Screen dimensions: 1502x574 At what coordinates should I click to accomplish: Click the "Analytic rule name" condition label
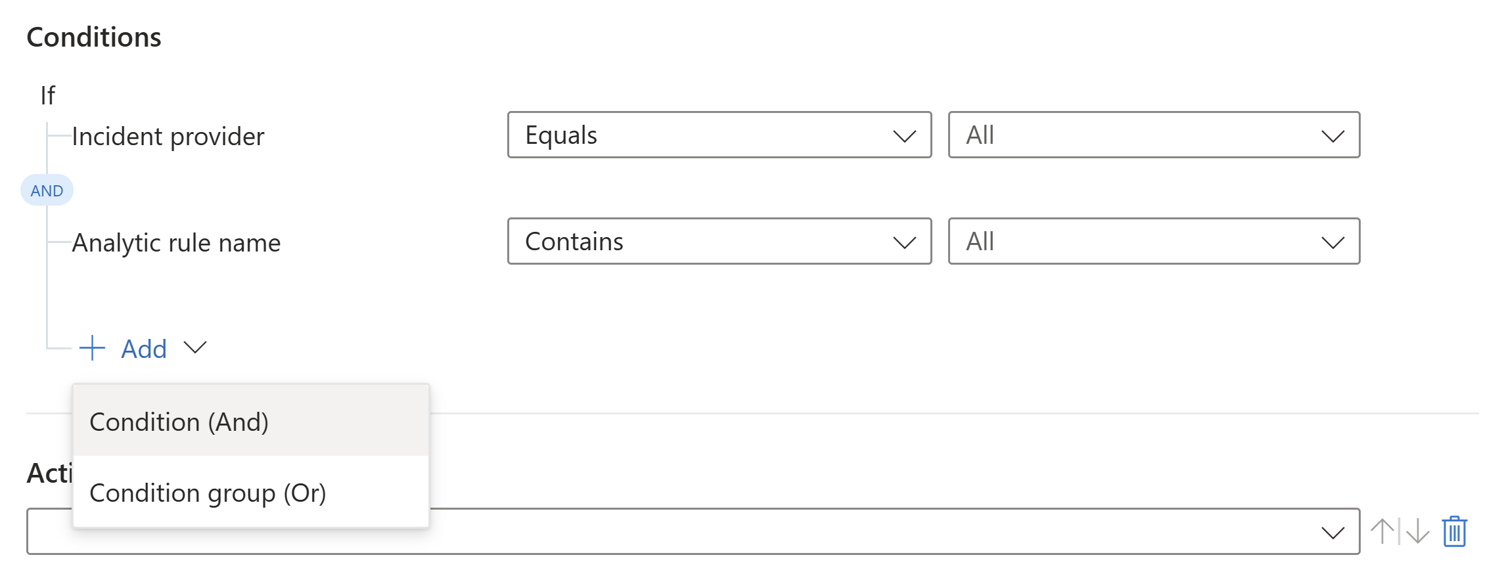tap(176, 242)
